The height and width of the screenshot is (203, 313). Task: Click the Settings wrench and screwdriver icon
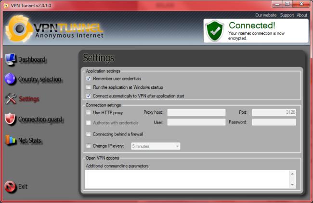click(11, 99)
